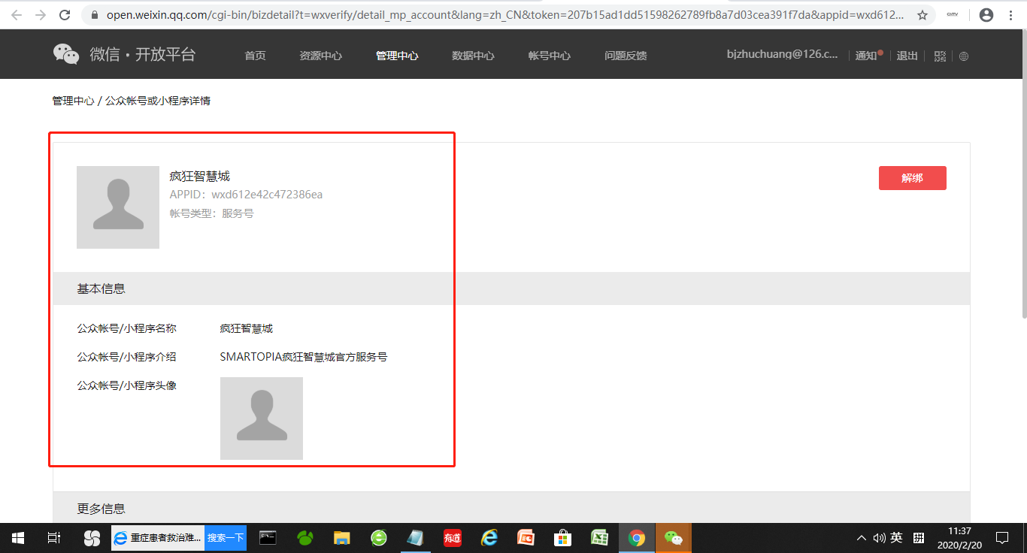Click the browser forward arrow
This screenshot has width=1027, height=553.
coord(41,15)
